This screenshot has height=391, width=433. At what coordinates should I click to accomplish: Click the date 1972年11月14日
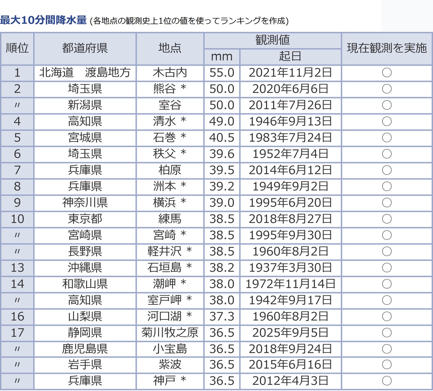(x=290, y=284)
